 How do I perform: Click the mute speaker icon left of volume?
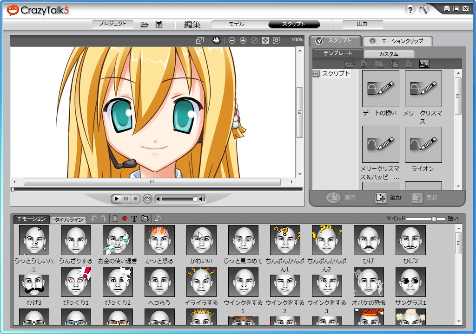click(158, 199)
